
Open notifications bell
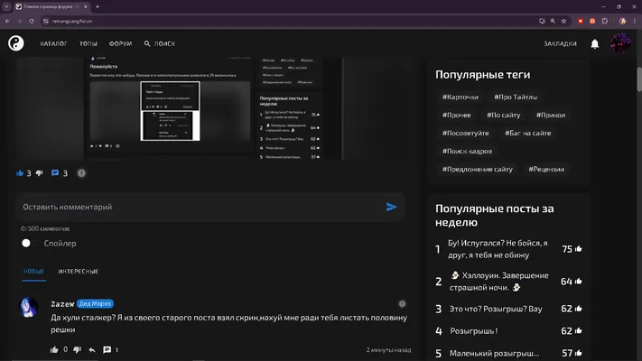click(x=594, y=44)
